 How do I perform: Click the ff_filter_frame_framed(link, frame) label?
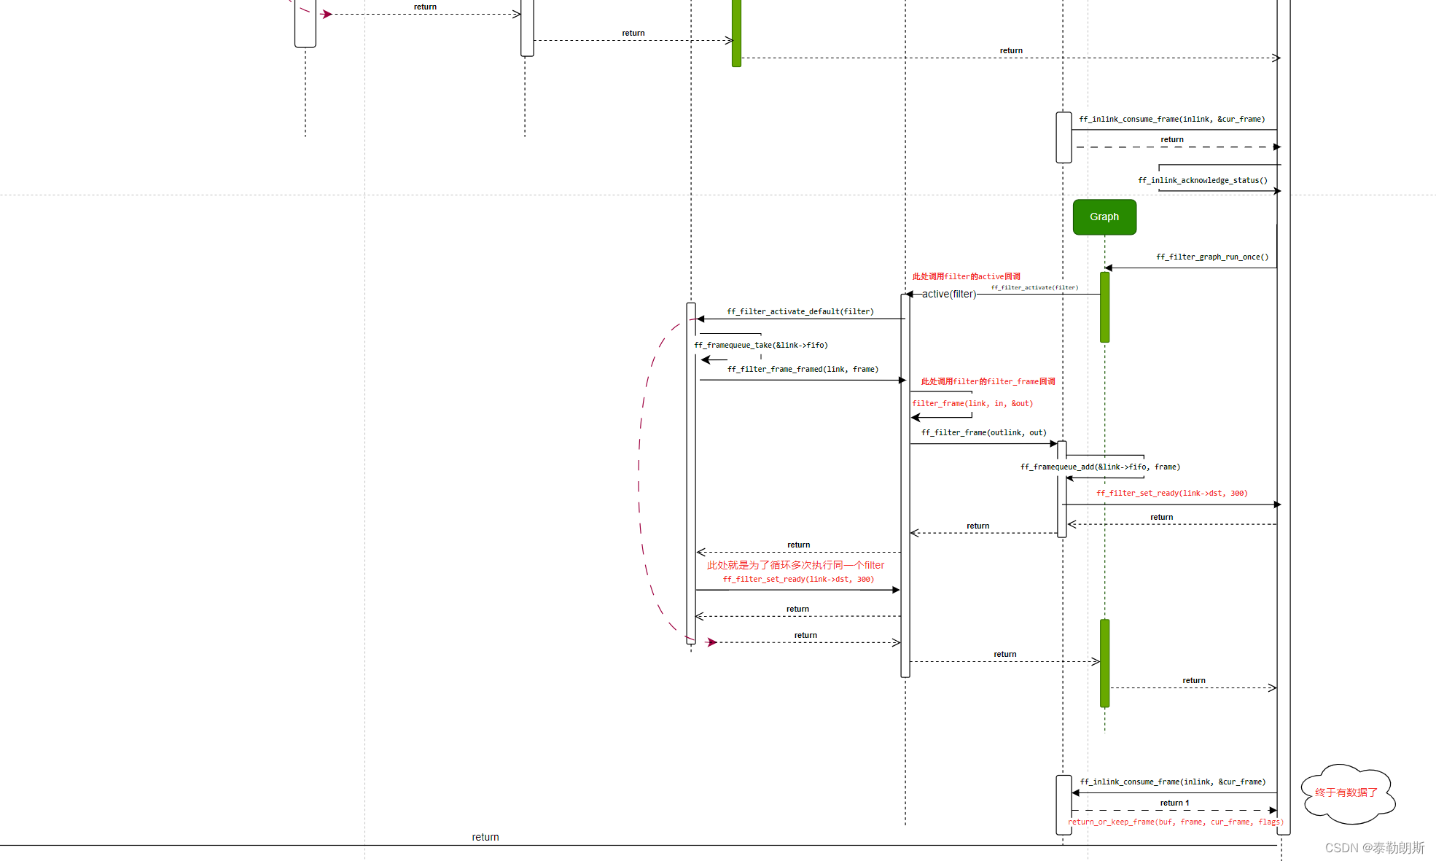803,370
